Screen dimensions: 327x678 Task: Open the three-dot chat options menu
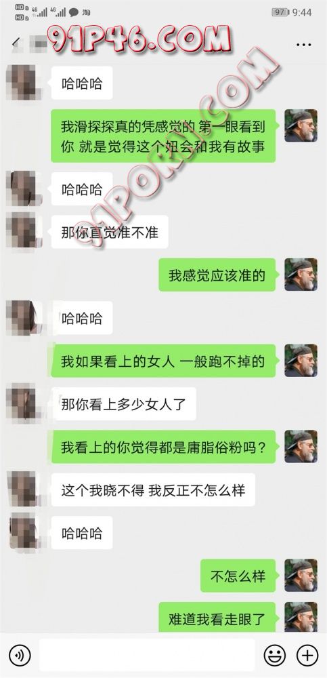[304, 44]
